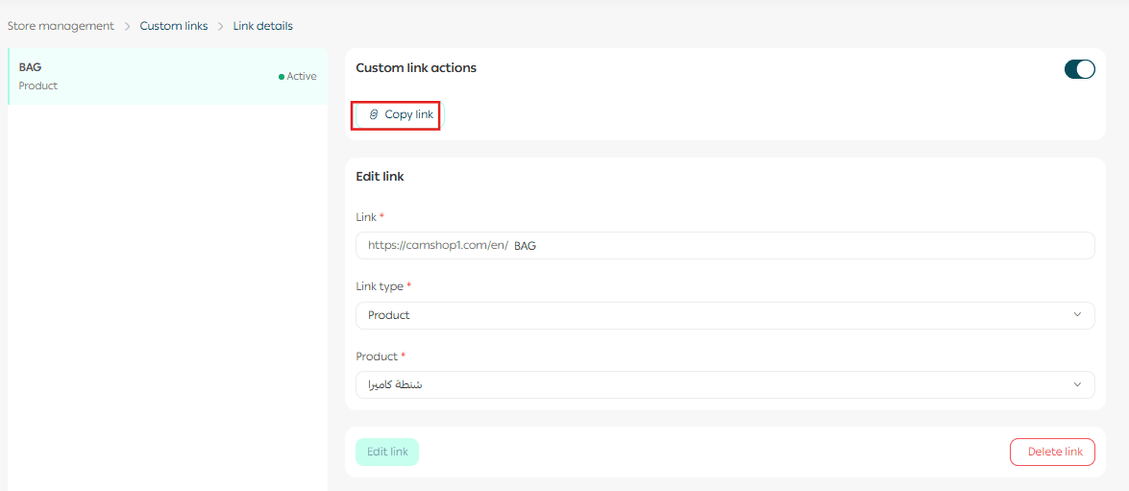This screenshot has height=491, width=1129.
Task: Click the green Edit link button
Action: [387, 452]
